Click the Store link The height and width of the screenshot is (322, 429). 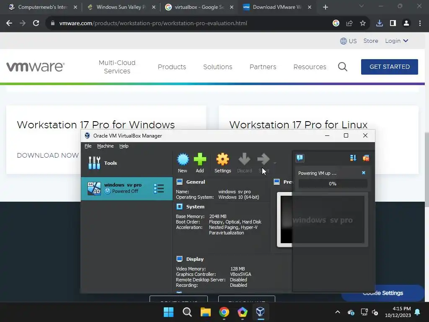371,41
